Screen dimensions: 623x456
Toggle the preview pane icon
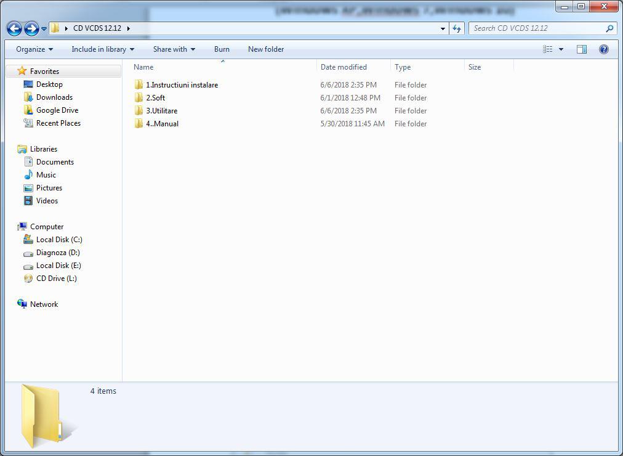pos(582,49)
